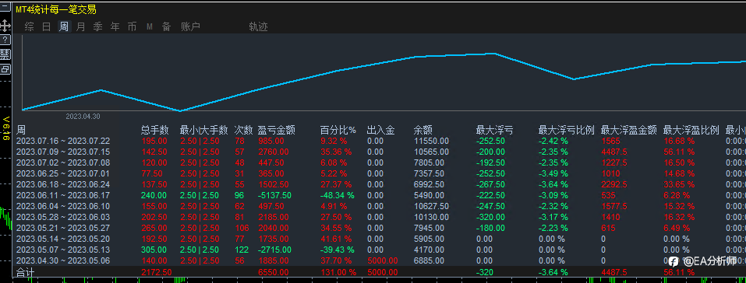
Task: Click the 合计 total row label
Action: click(x=26, y=272)
